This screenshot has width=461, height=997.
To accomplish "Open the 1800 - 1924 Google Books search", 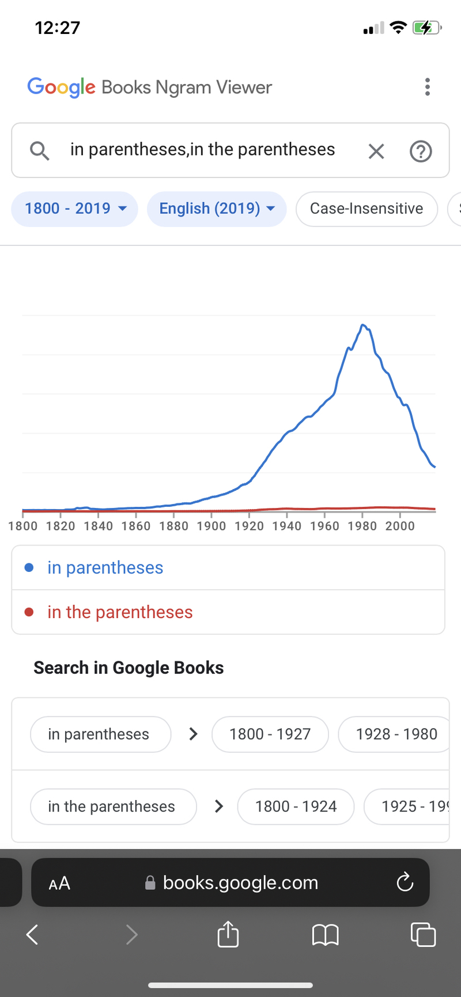I will coord(296,806).
